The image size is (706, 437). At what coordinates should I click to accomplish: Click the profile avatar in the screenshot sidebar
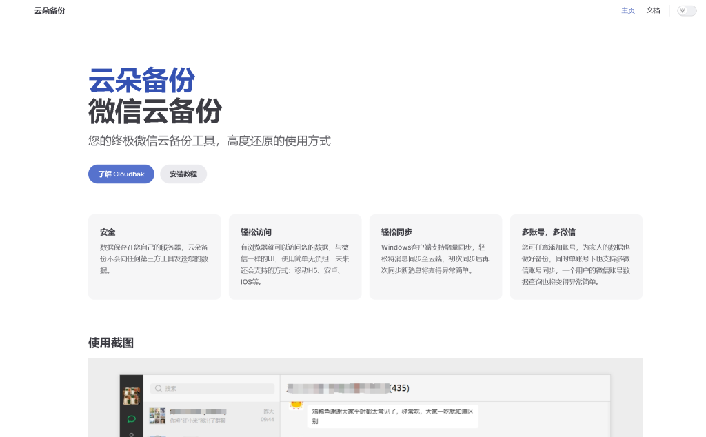pos(132,396)
